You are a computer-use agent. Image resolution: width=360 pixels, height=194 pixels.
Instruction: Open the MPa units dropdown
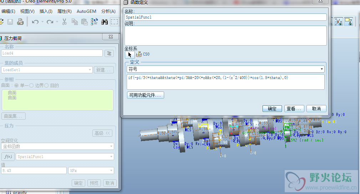(x=91, y=171)
